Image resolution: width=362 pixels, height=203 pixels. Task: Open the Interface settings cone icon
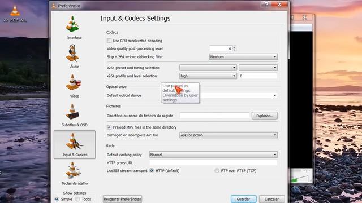click(72, 24)
